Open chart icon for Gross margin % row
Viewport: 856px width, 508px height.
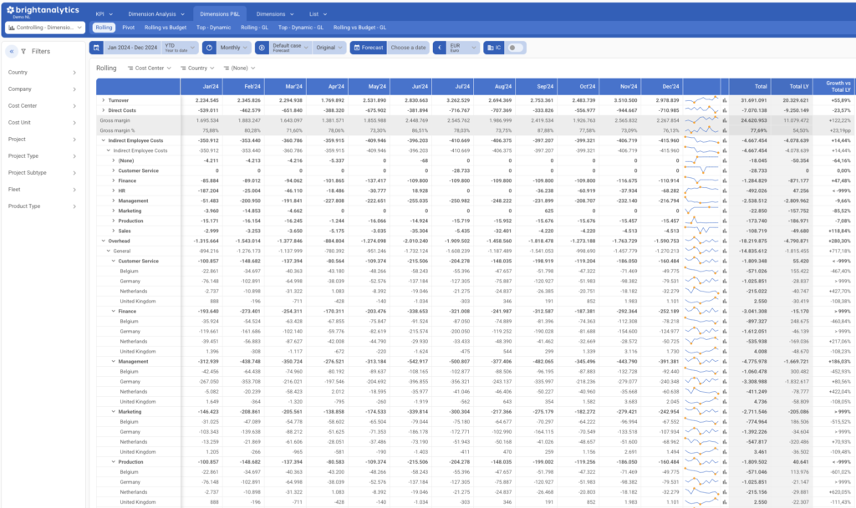pos(725,130)
